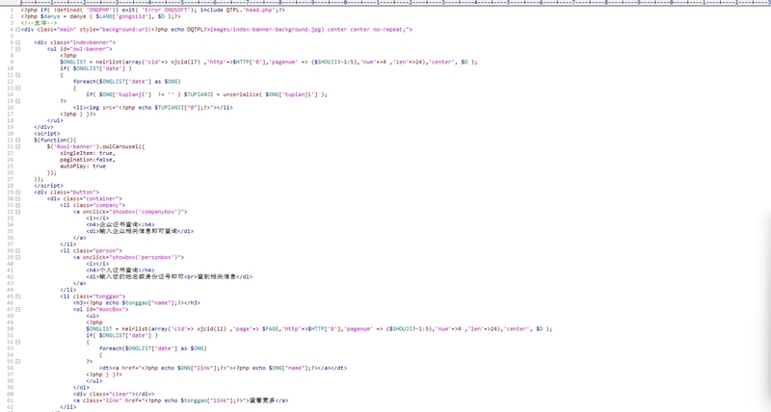This screenshot has width=771, height=412.
Task: Collapse the personbox link fold on line 39
Action: click(x=17, y=257)
